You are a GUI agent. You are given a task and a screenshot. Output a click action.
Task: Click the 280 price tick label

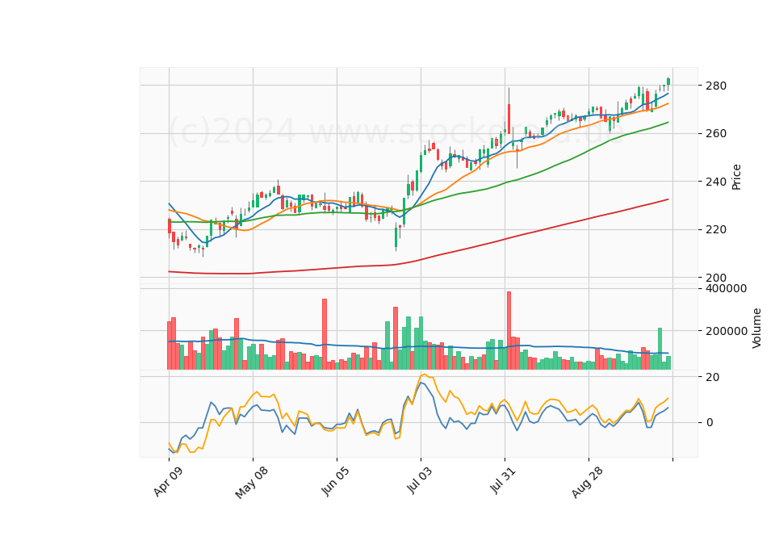tap(717, 86)
